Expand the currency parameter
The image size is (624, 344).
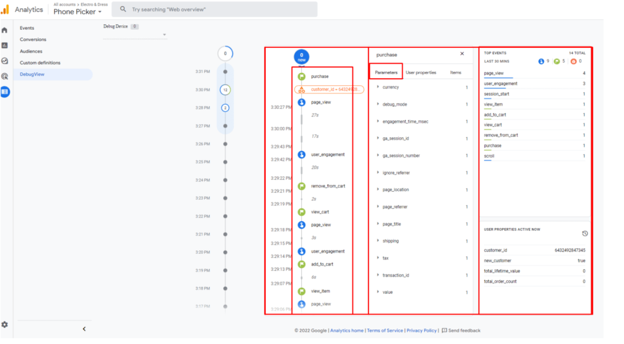point(378,87)
